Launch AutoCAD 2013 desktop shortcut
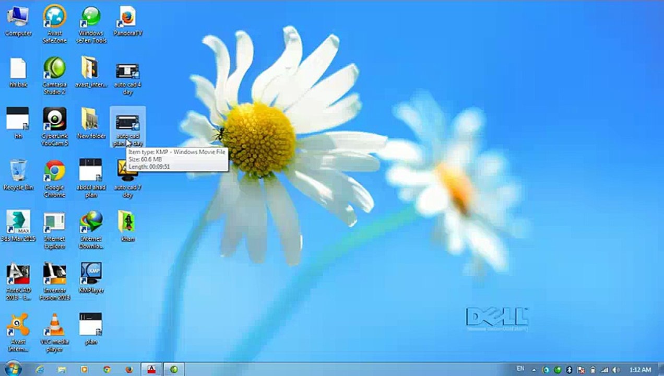 click(18, 281)
